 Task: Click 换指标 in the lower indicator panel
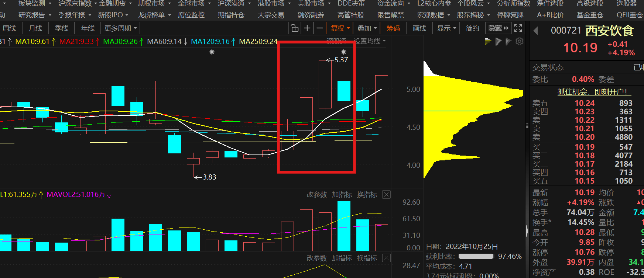[x=367, y=258]
